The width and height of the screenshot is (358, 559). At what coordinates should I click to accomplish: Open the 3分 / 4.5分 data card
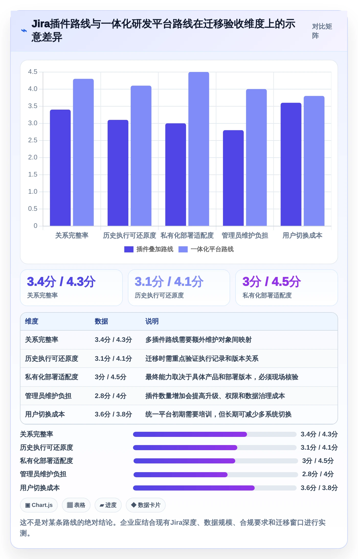click(x=287, y=288)
